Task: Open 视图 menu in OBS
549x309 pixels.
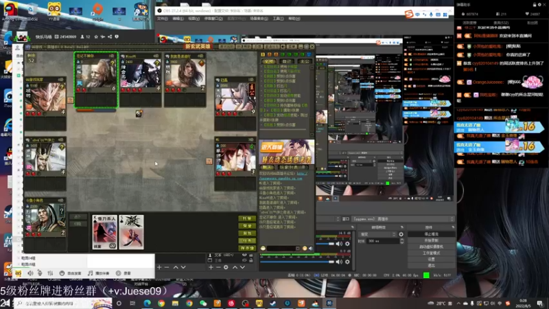Action: pos(194,19)
